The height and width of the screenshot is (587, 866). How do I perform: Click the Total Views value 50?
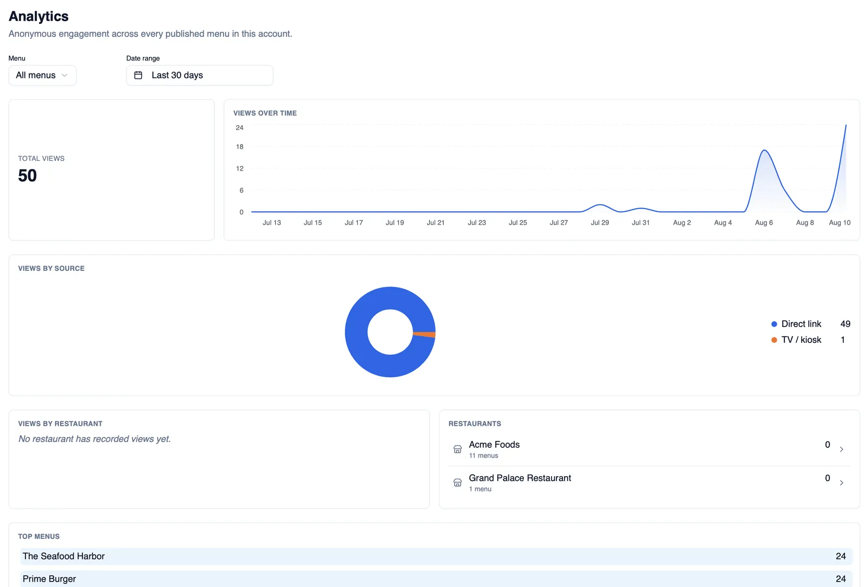click(28, 175)
